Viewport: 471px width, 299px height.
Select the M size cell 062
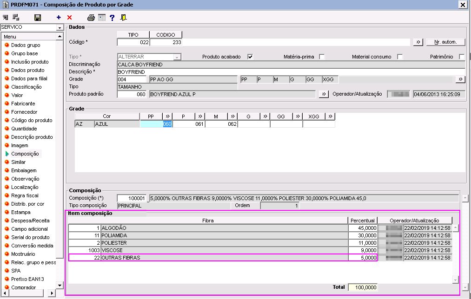coord(221,124)
